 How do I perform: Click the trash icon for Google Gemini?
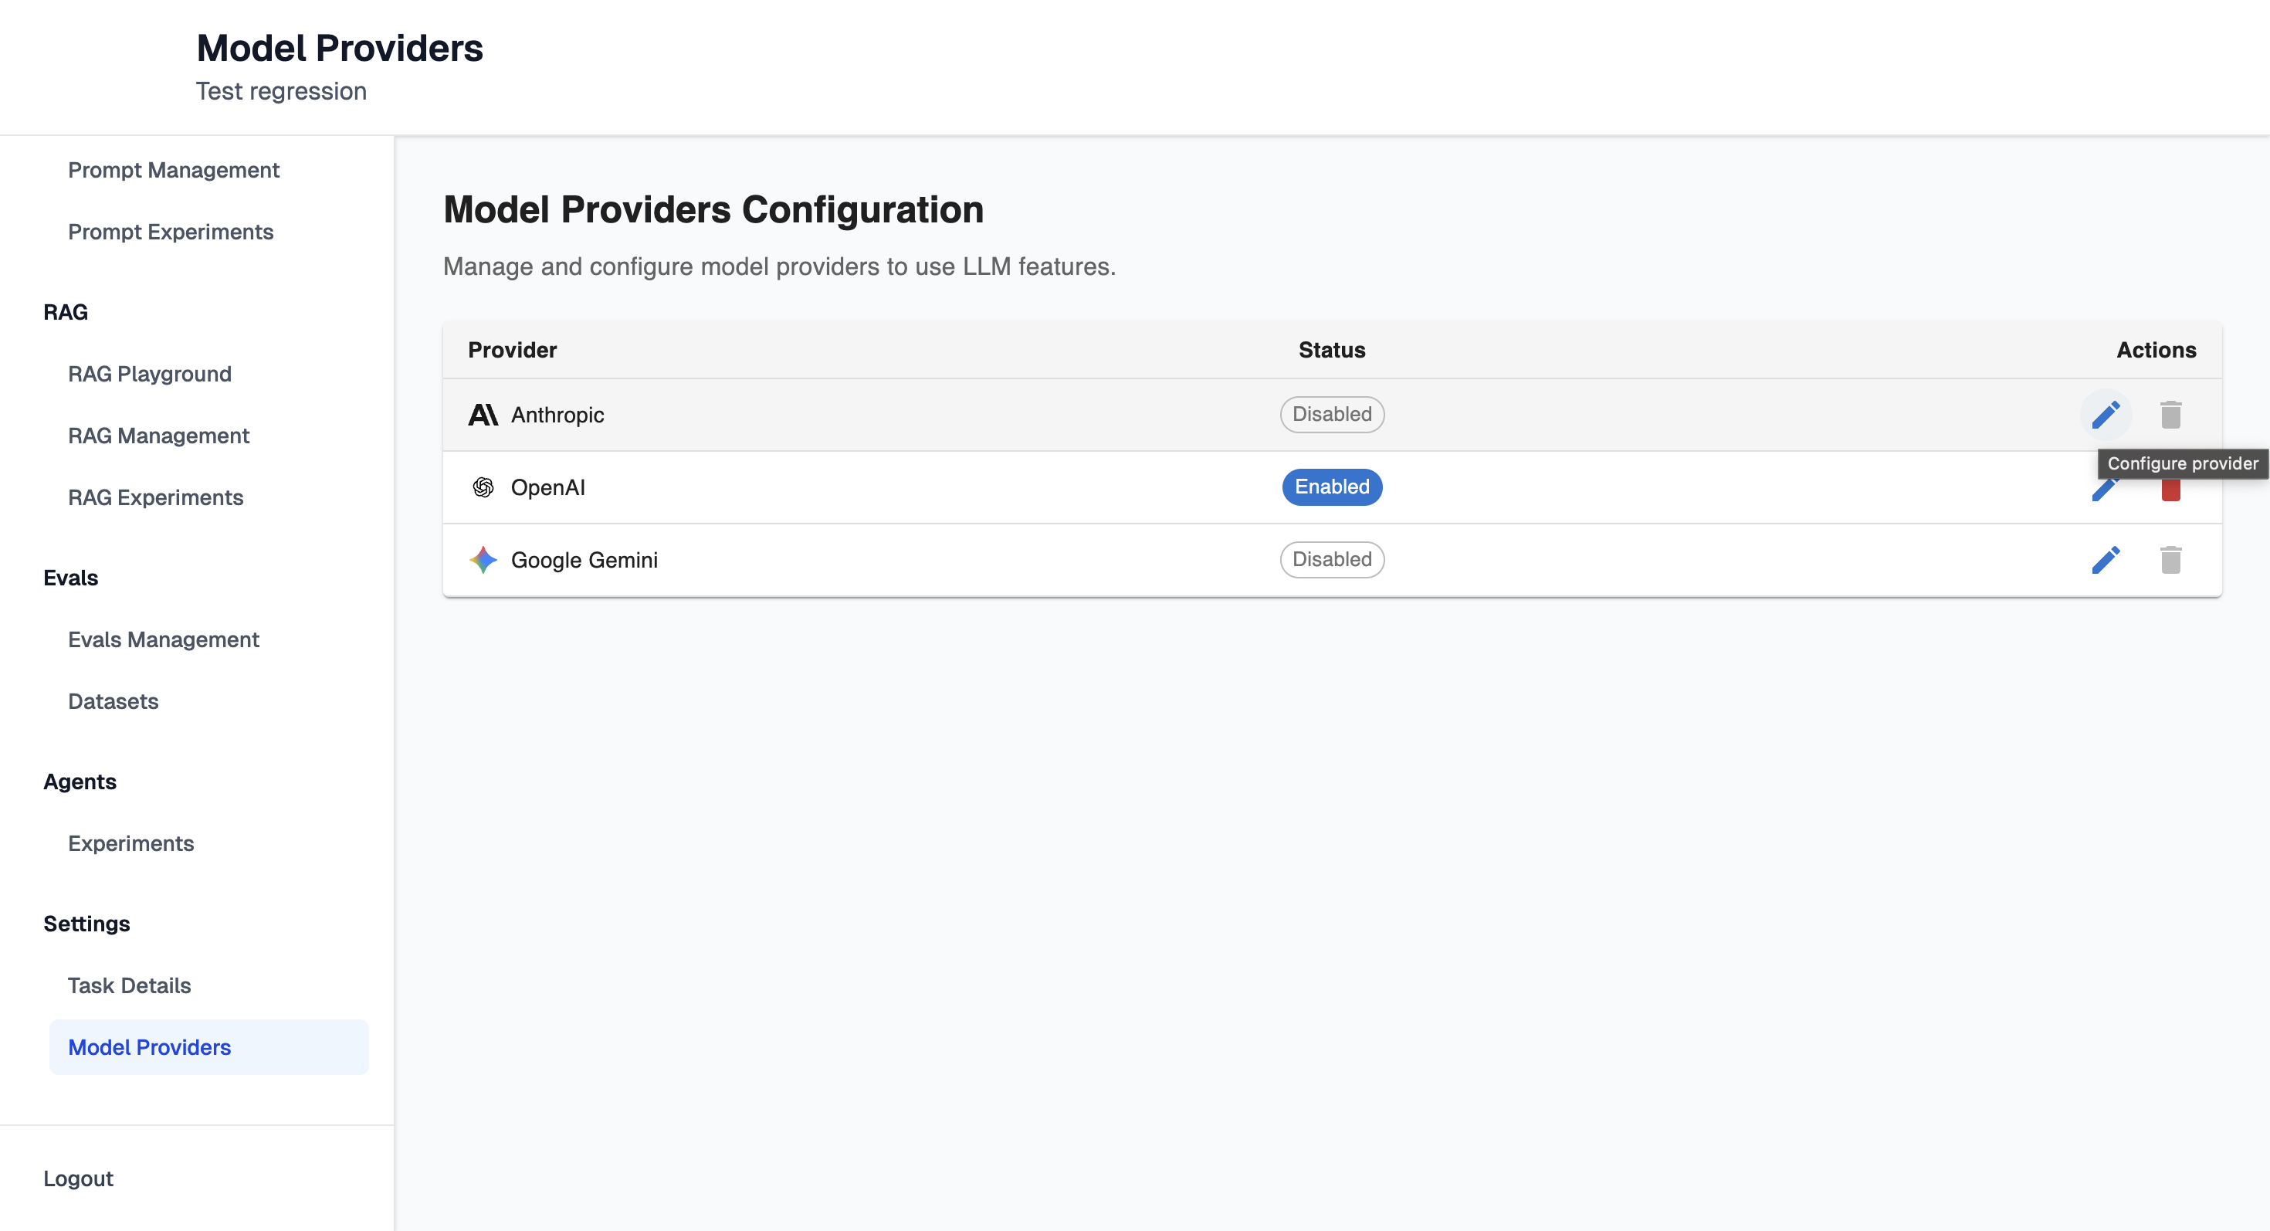click(x=2170, y=560)
